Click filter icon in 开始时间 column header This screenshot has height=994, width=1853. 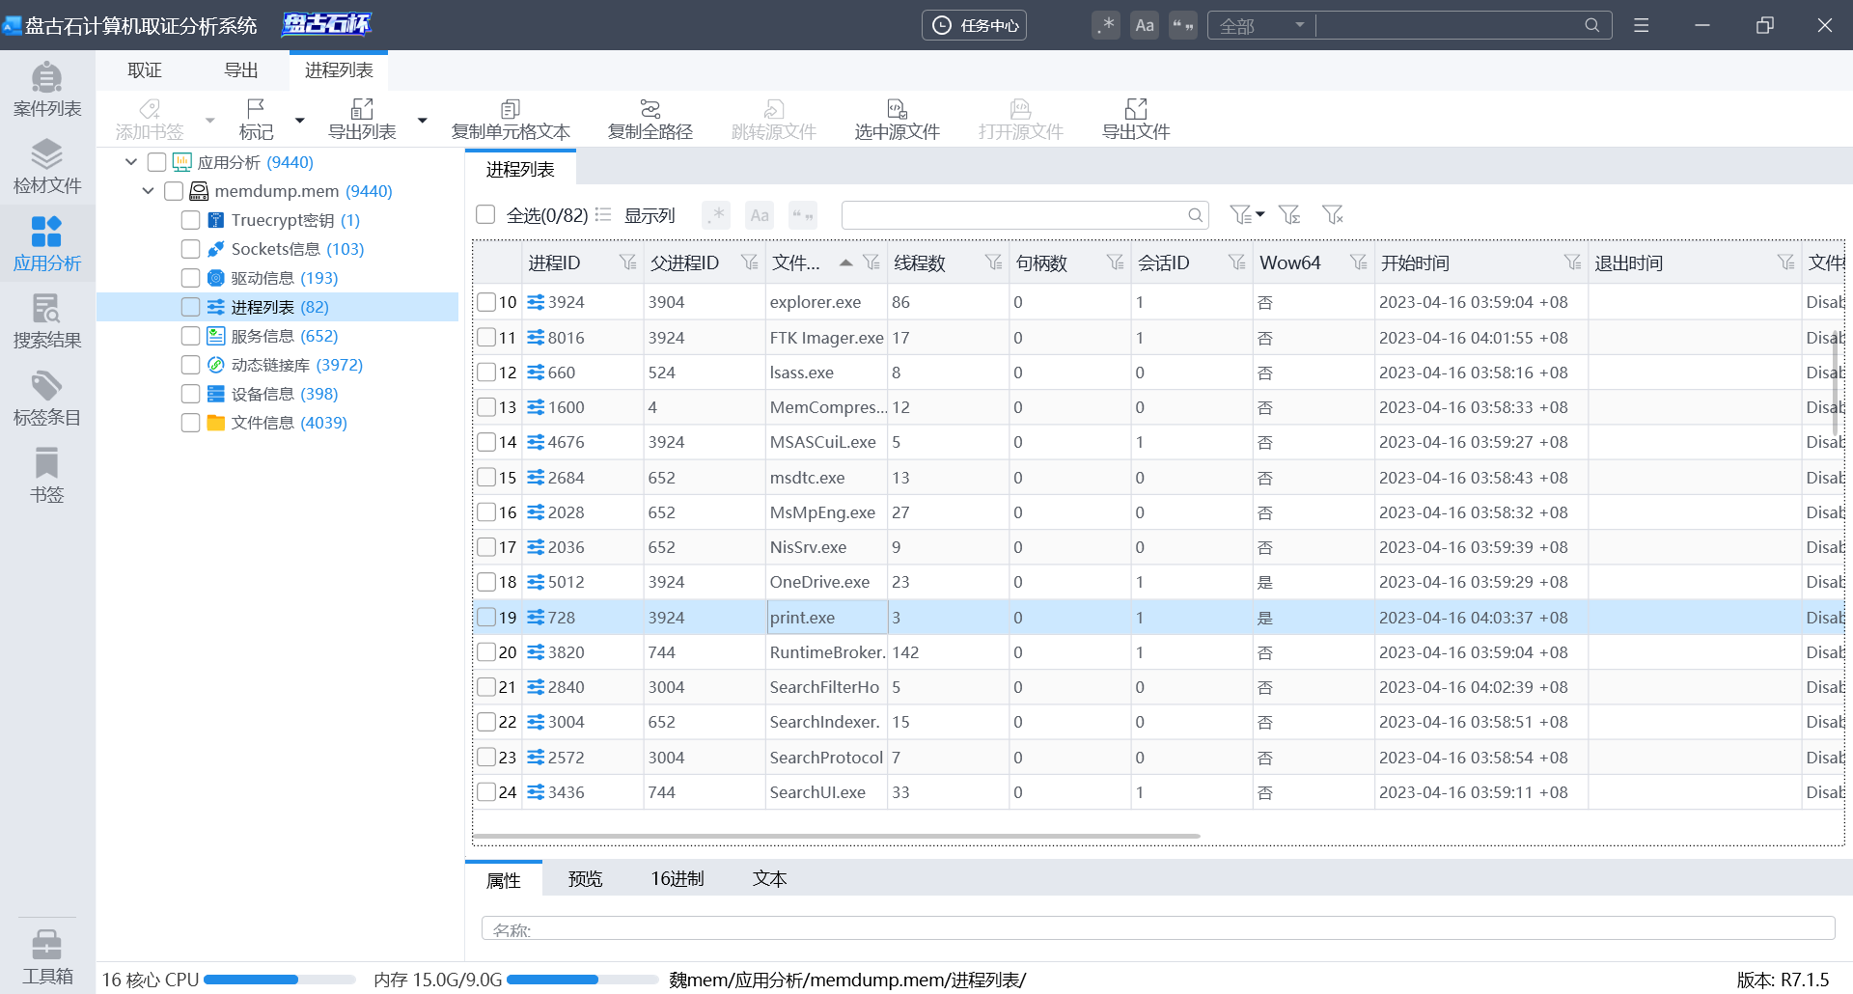[x=1573, y=262]
